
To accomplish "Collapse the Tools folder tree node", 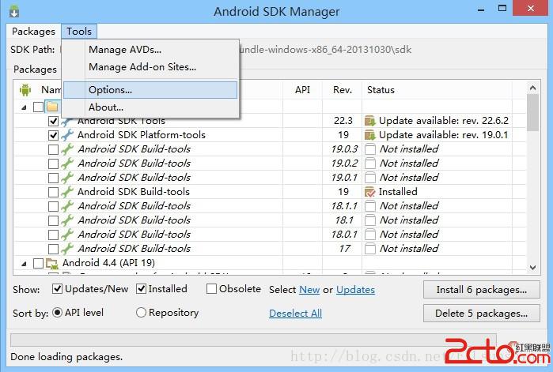I will (x=24, y=107).
